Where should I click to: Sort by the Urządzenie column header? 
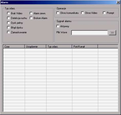[35, 47]
